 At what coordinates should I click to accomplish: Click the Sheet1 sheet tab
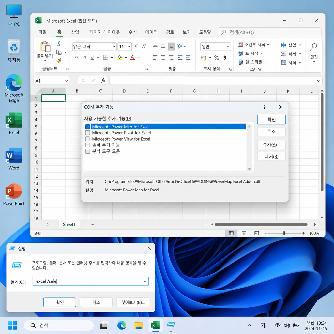click(x=69, y=224)
